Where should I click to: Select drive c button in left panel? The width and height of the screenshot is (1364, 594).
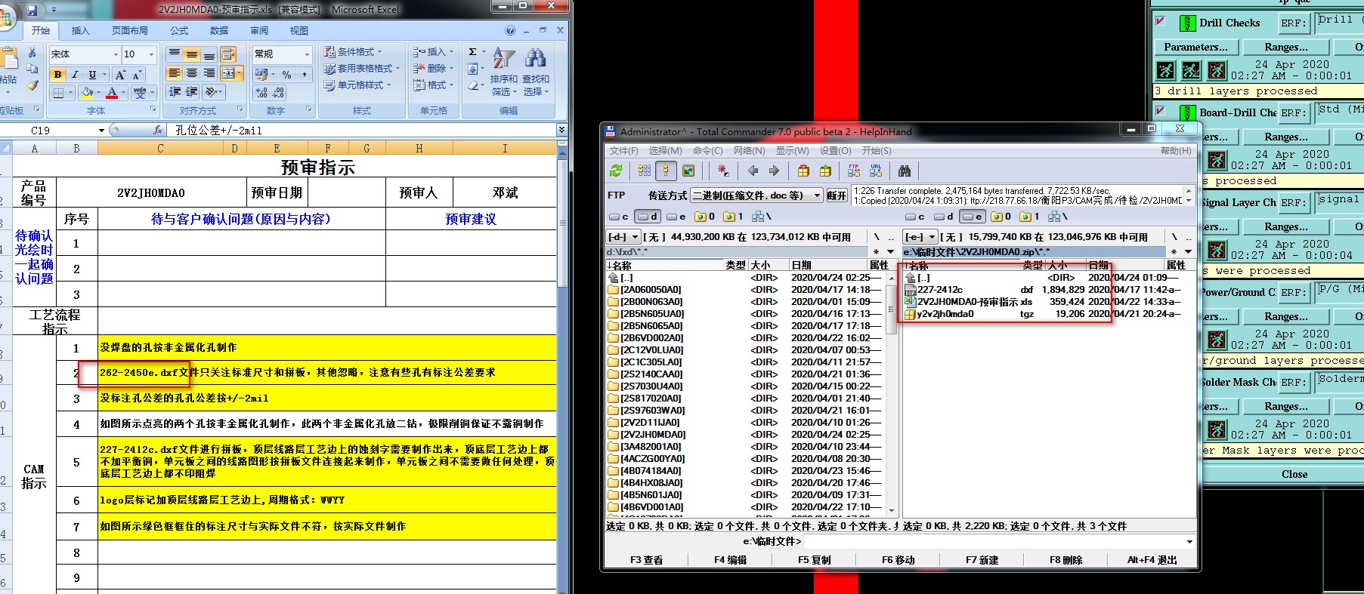click(x=620, y=217)
